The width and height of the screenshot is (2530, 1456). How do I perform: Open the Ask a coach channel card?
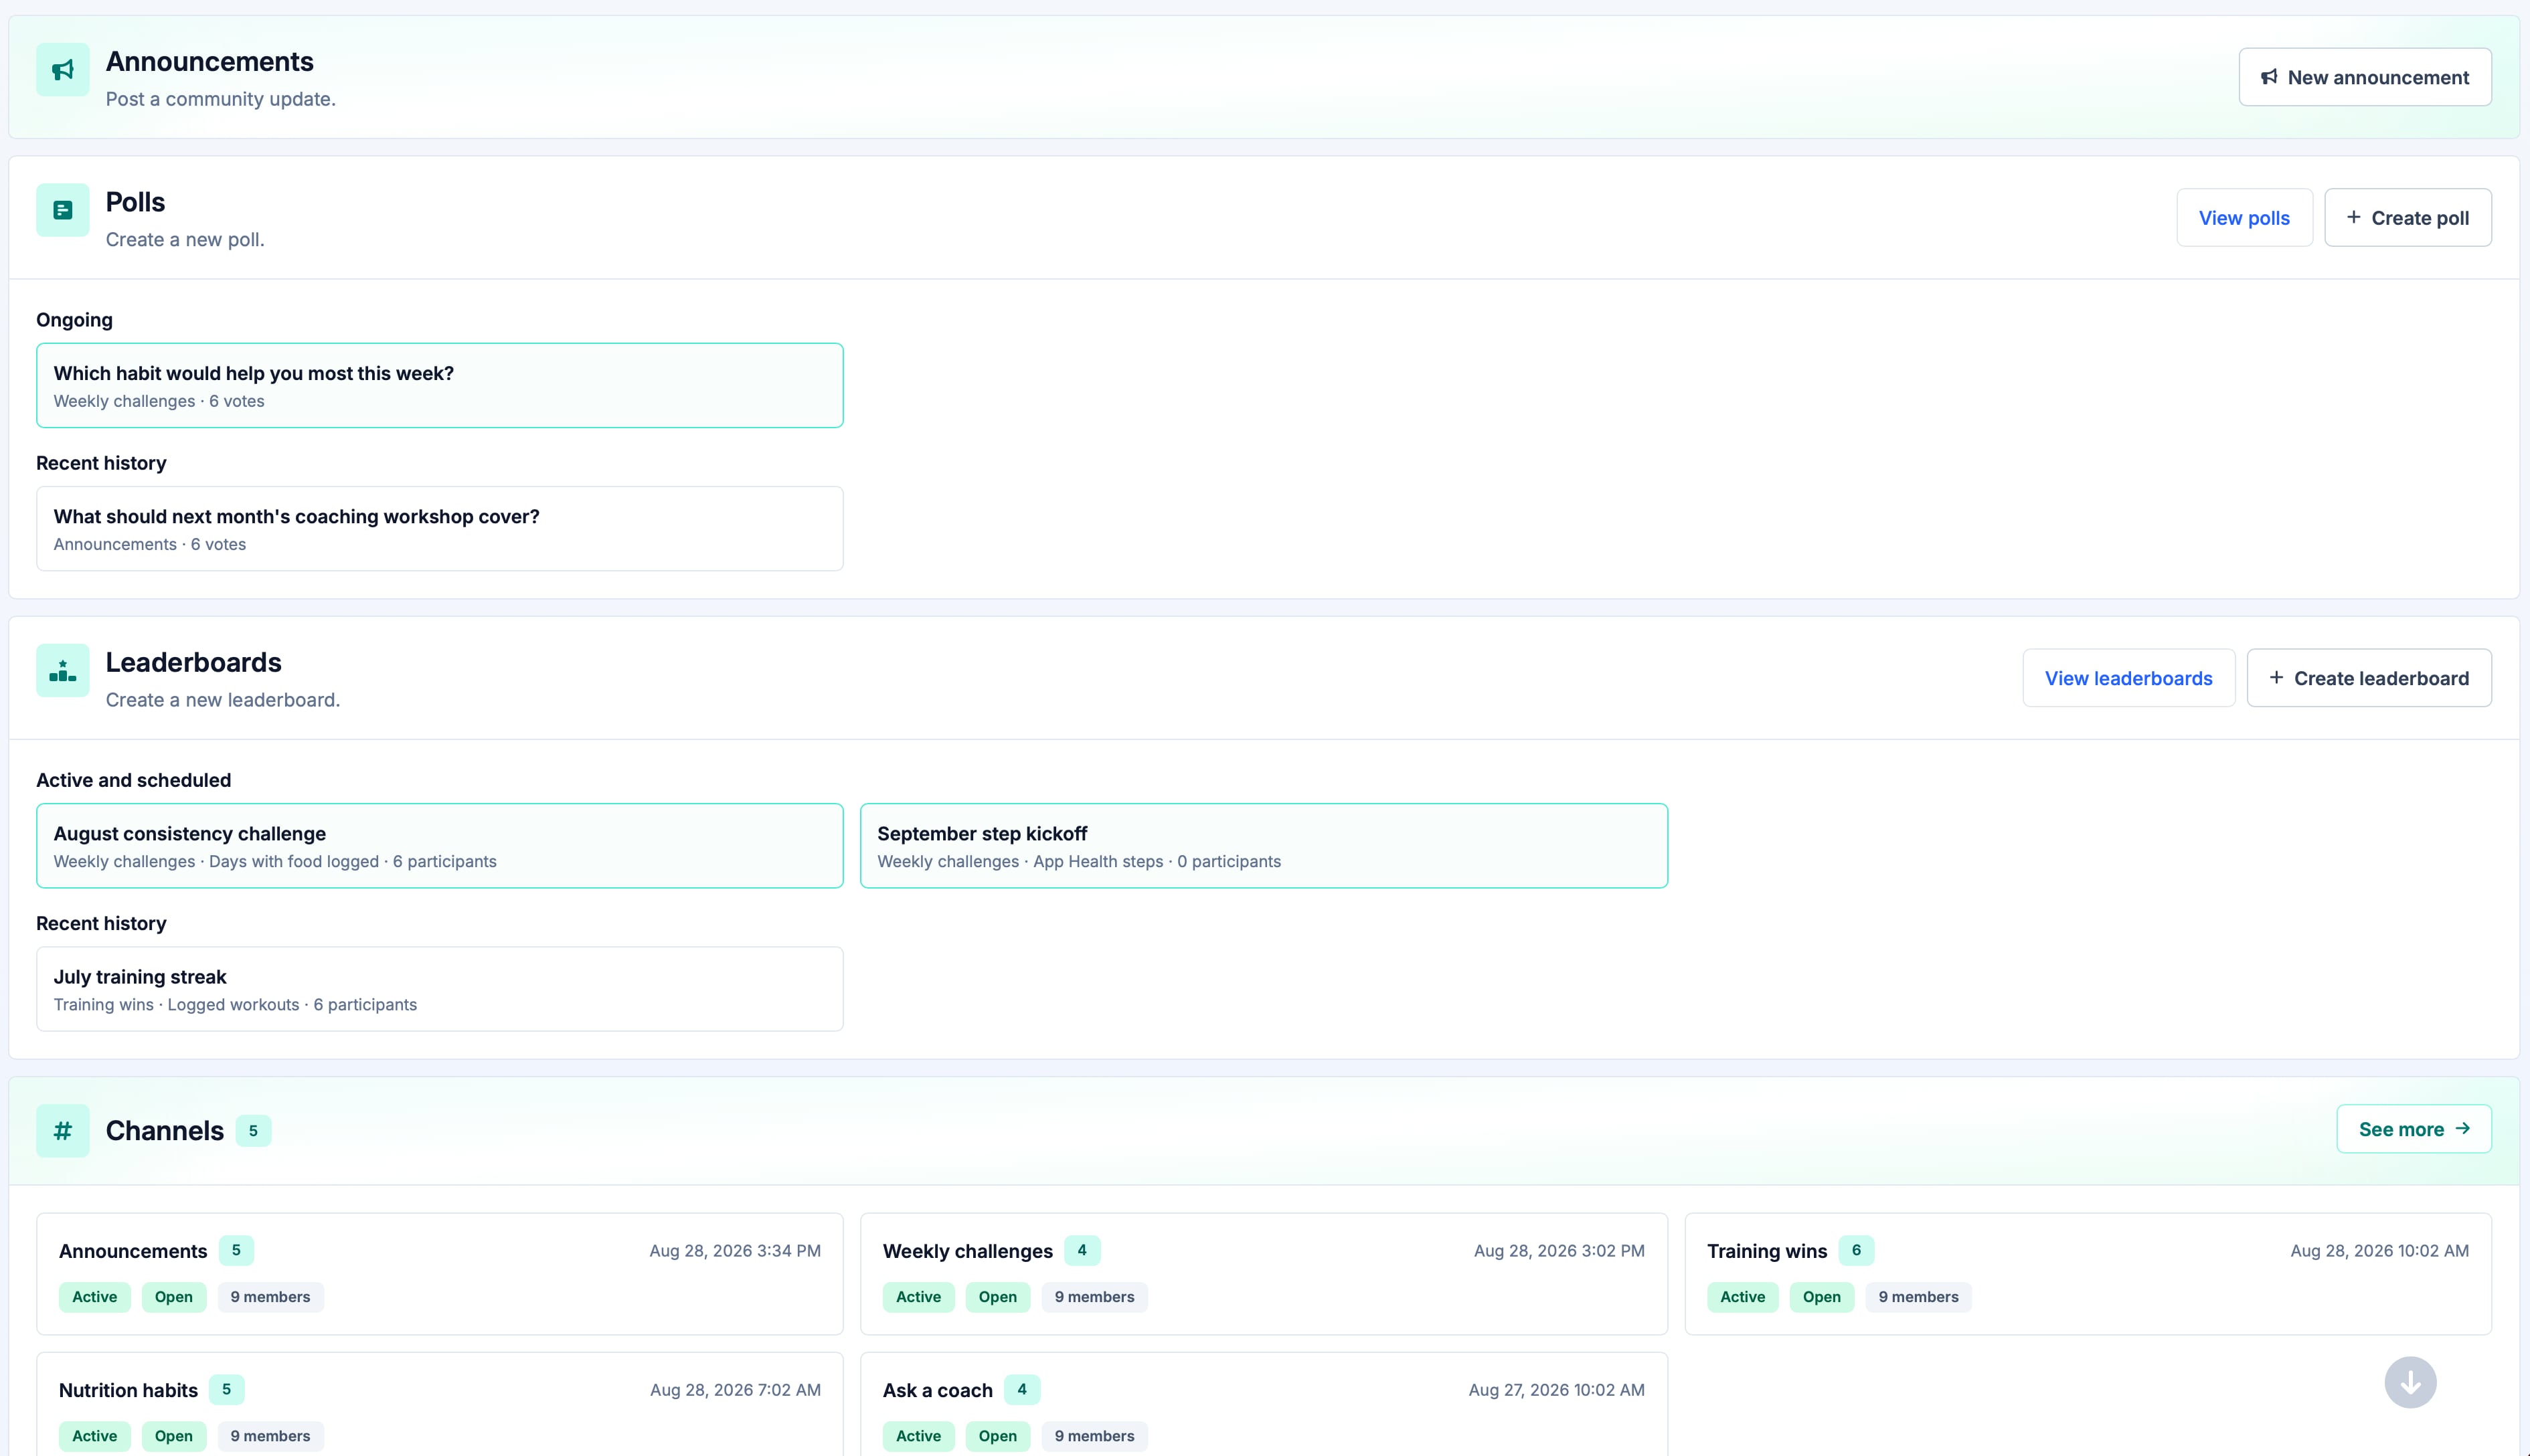pos(1263,1404)
